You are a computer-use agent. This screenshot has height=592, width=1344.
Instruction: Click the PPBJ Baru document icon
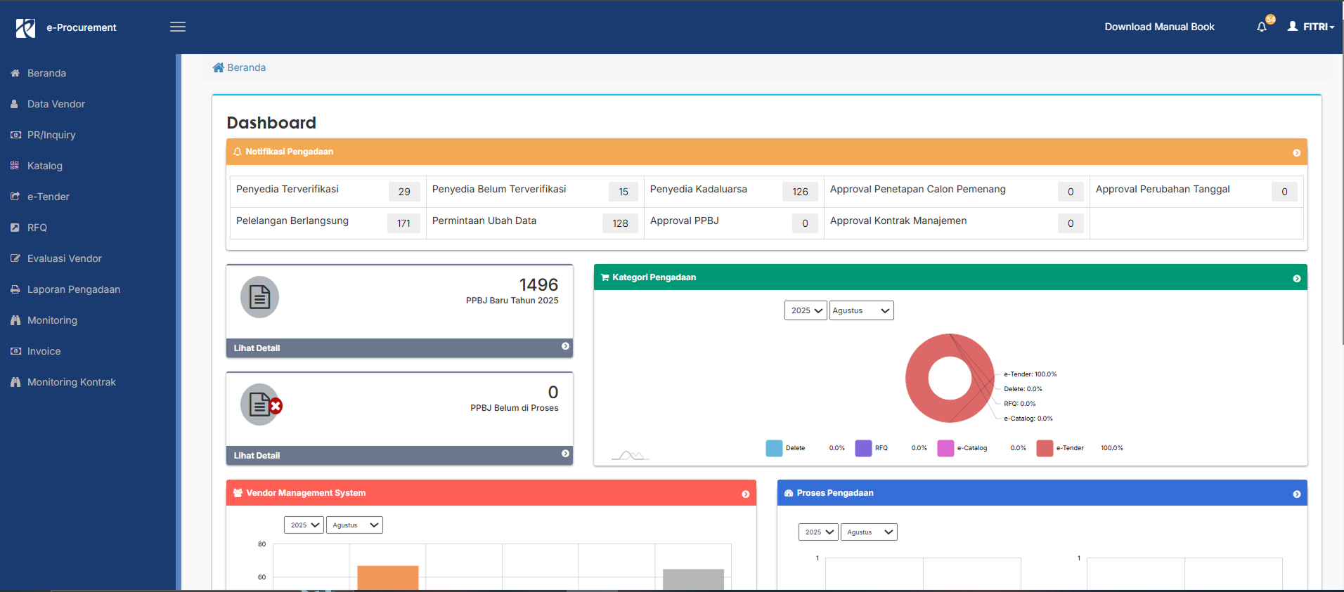click(259, 297)
